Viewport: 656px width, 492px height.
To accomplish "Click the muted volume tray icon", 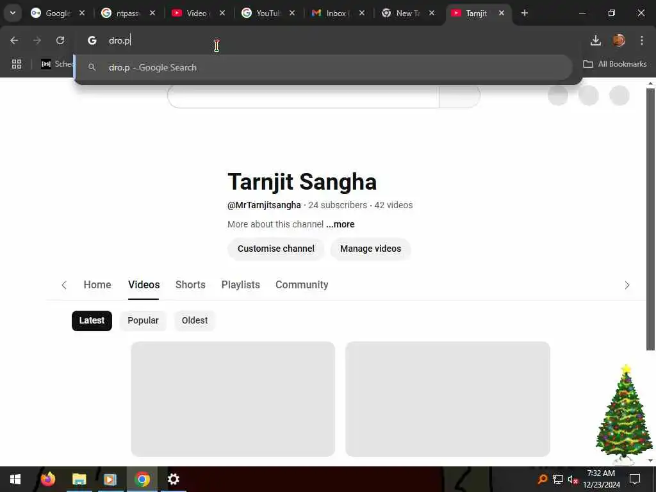I will [573, 479].
